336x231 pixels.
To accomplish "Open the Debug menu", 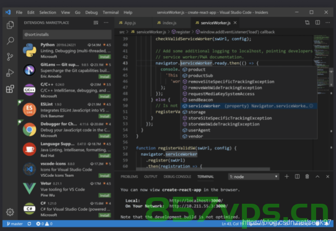I will (91, 12).
